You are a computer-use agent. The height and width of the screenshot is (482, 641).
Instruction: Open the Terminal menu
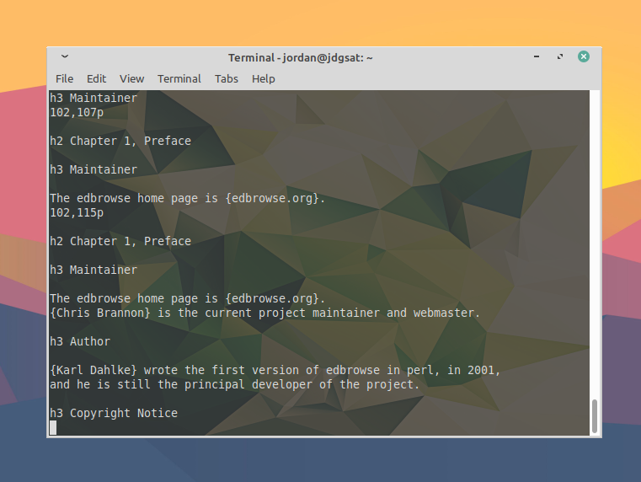click(179, 78)
